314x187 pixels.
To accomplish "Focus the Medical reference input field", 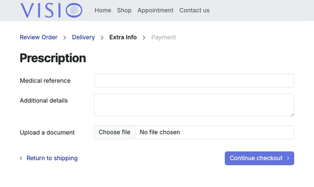I will click(x=194, y=81).
